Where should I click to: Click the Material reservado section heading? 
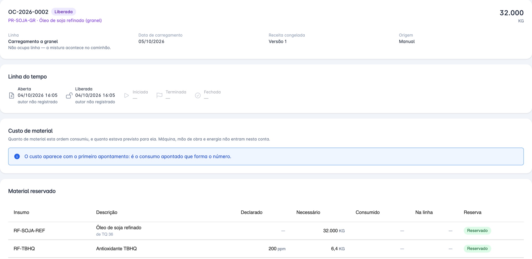32,191
